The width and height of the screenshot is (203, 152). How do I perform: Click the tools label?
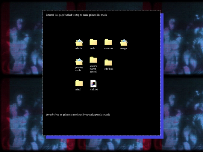92,48
